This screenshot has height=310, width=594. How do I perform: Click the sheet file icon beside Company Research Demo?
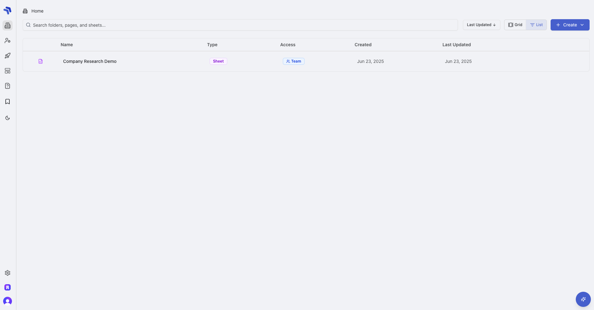(41, 61)
